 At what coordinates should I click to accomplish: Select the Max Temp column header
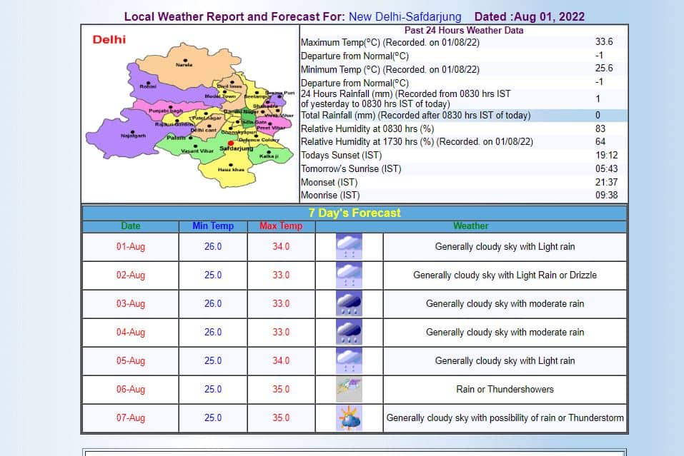[x=280, y=226]
